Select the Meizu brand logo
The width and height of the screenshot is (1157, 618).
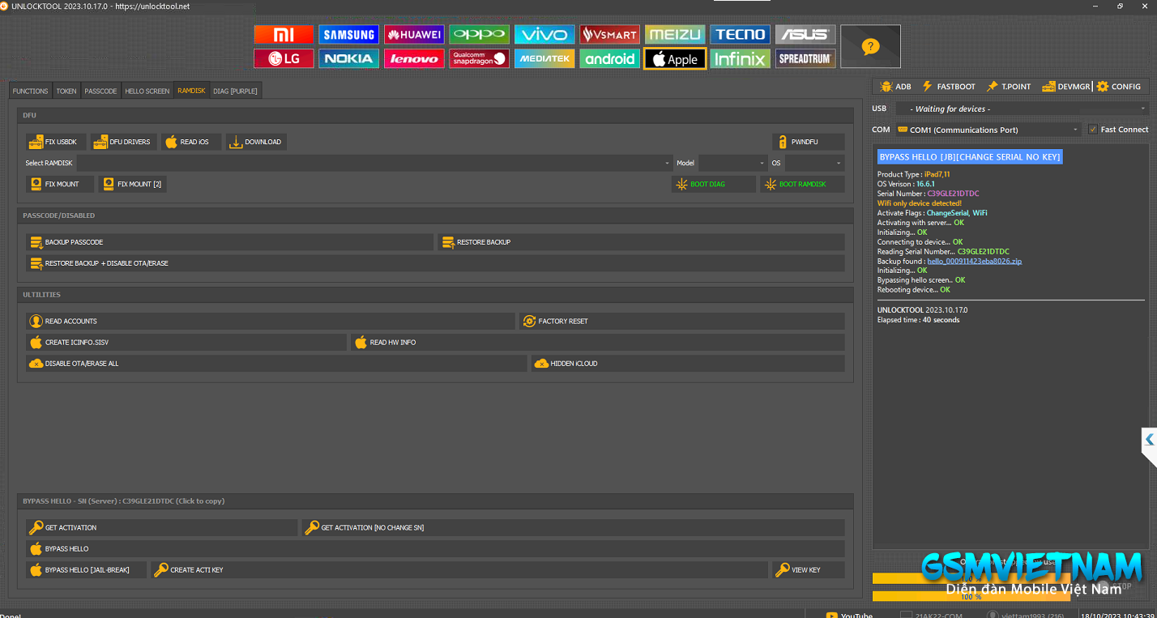click(675, 34)
